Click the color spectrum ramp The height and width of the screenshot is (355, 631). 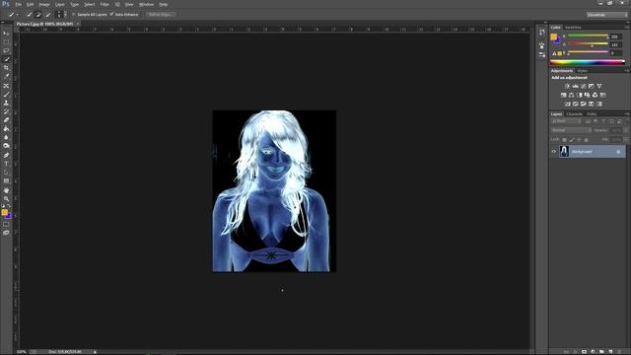click(x=588, y=62)
